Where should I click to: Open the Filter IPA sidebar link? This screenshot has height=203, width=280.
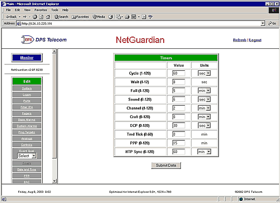(x=27, y=107)
